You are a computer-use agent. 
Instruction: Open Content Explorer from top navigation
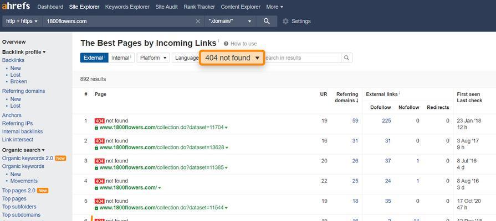[x=241, y=7]
